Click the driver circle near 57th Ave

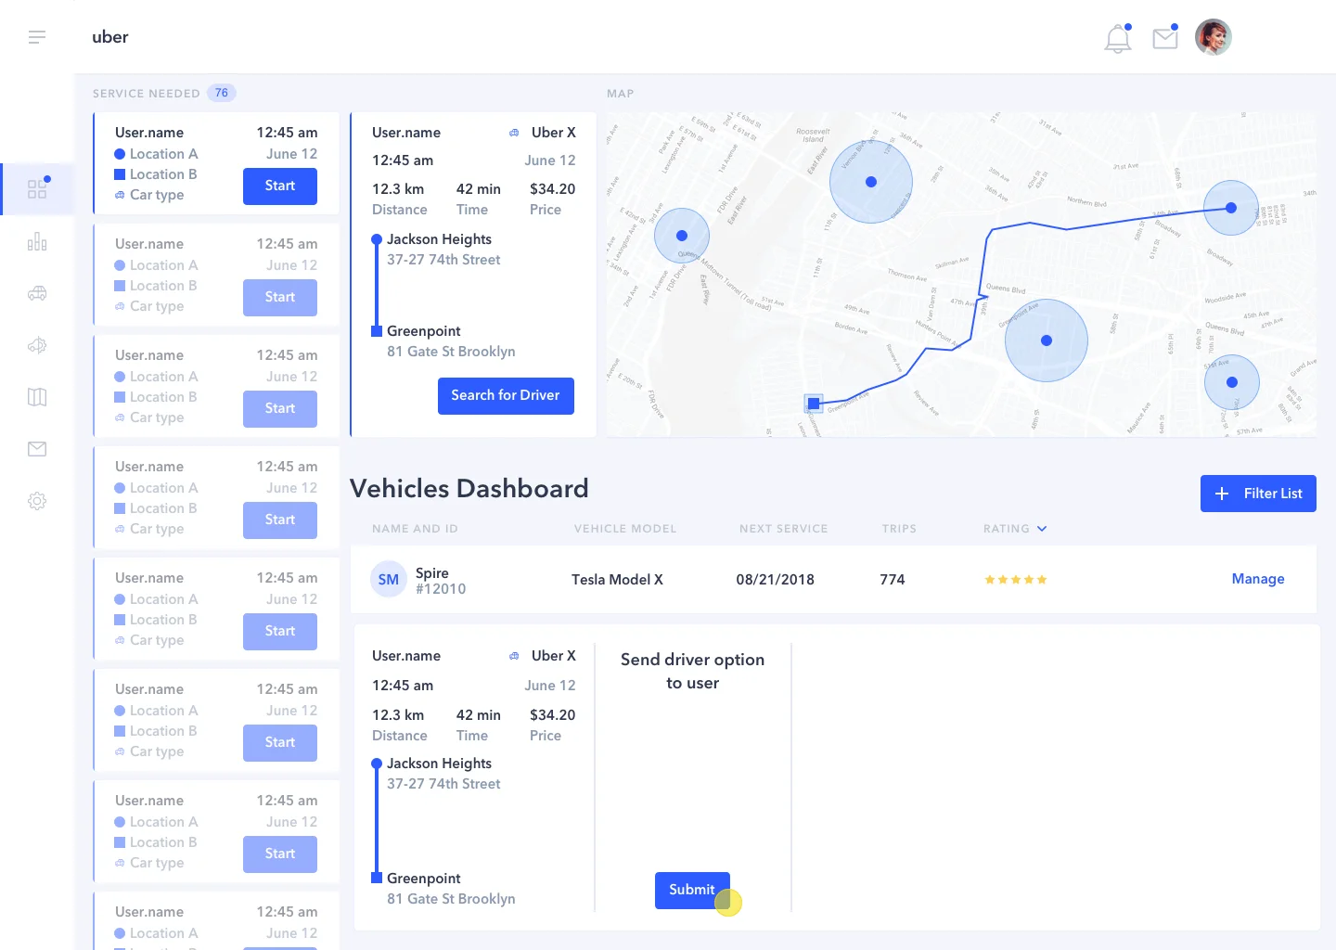(x=1232, y=382)
